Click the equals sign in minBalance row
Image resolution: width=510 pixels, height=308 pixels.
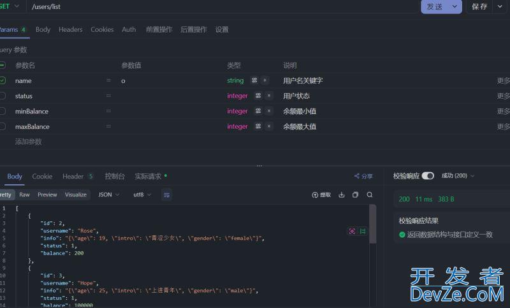click(108, 111)
